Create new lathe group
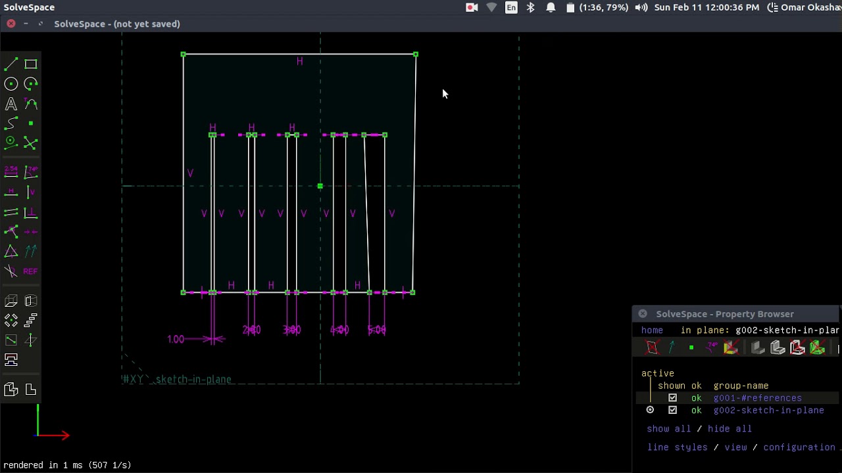 coord(31,301)
